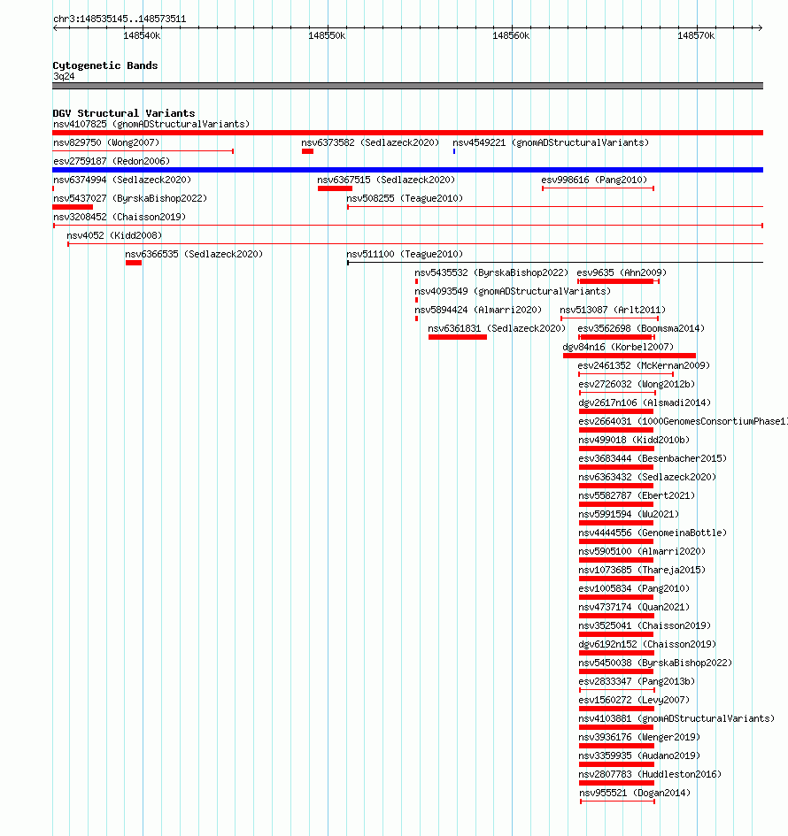Click nsv4103881 gnomADStructuralVariants label
Image resolution: width=788 pixels, height=836 pixels.
pos(677,719)
